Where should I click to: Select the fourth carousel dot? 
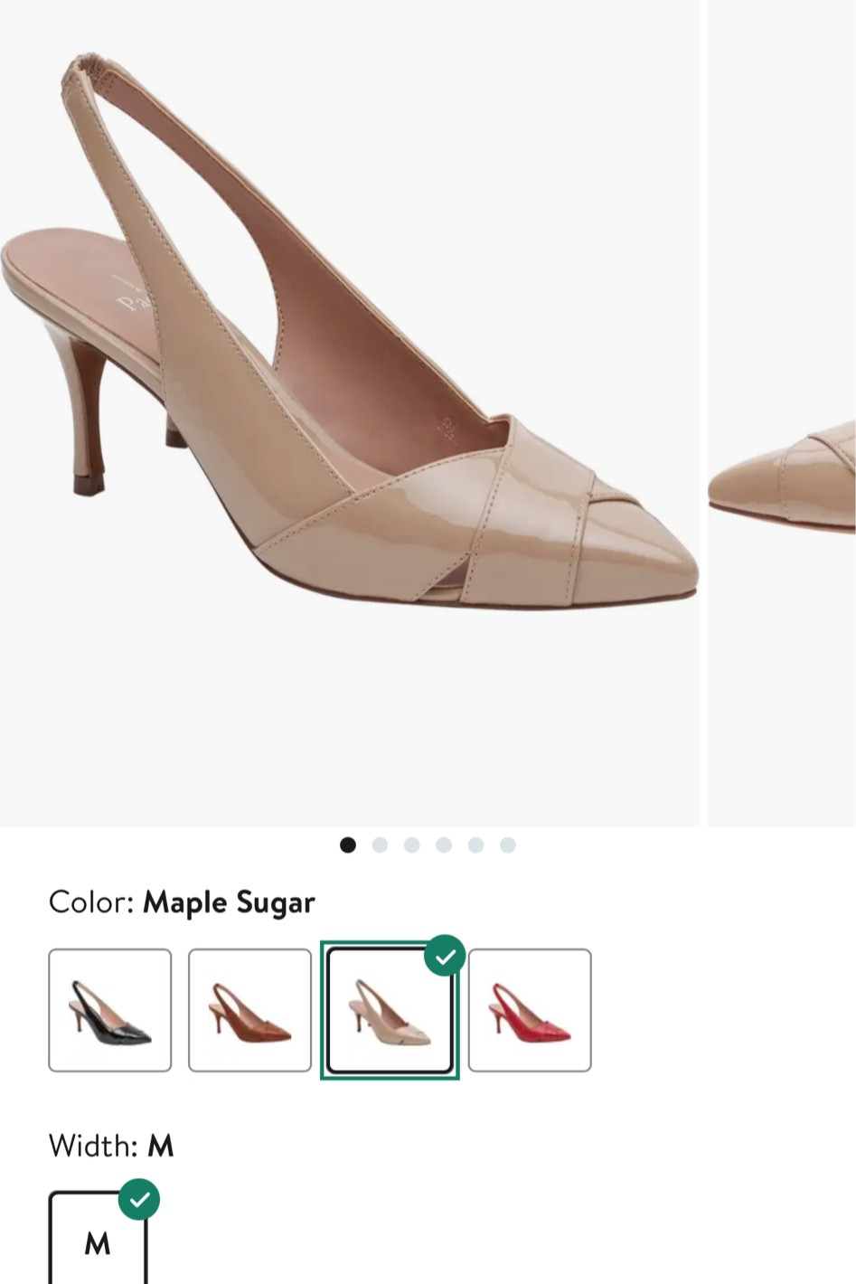[444, 845]
